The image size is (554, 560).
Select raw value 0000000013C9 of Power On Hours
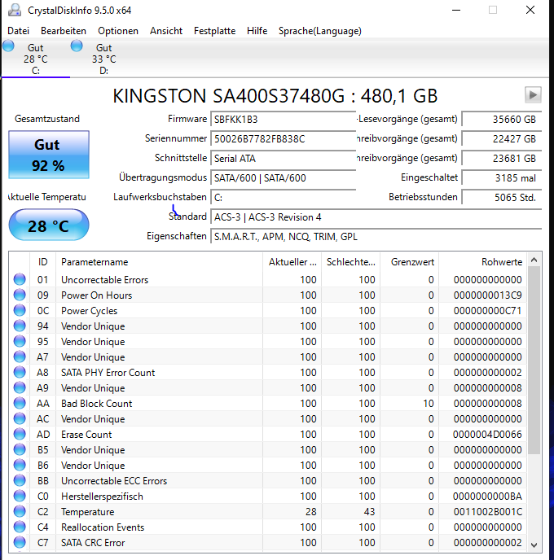(487, 295)
